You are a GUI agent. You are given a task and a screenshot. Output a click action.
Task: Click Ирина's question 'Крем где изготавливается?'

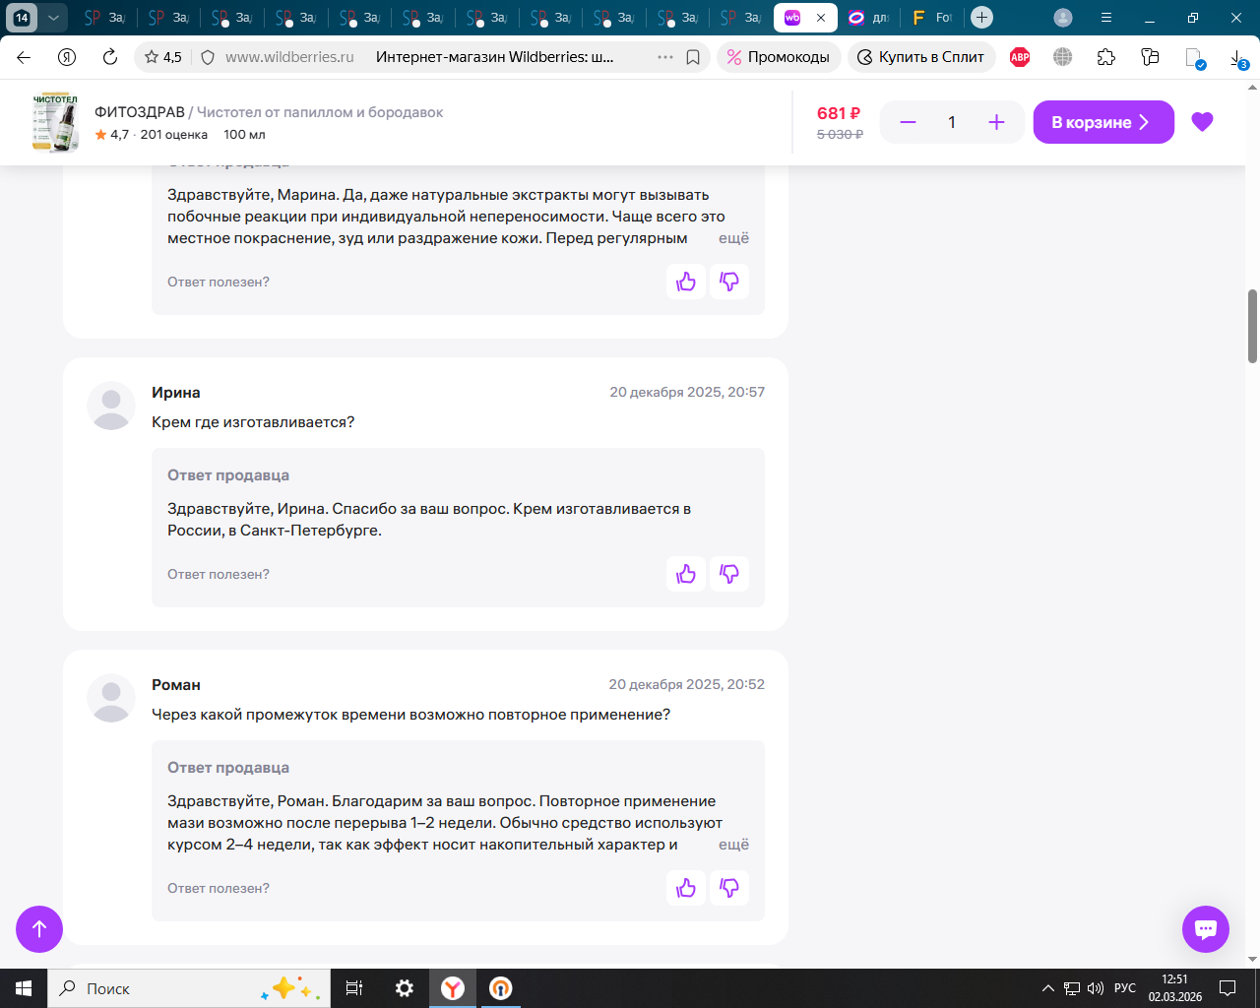[x=253, y=422]
